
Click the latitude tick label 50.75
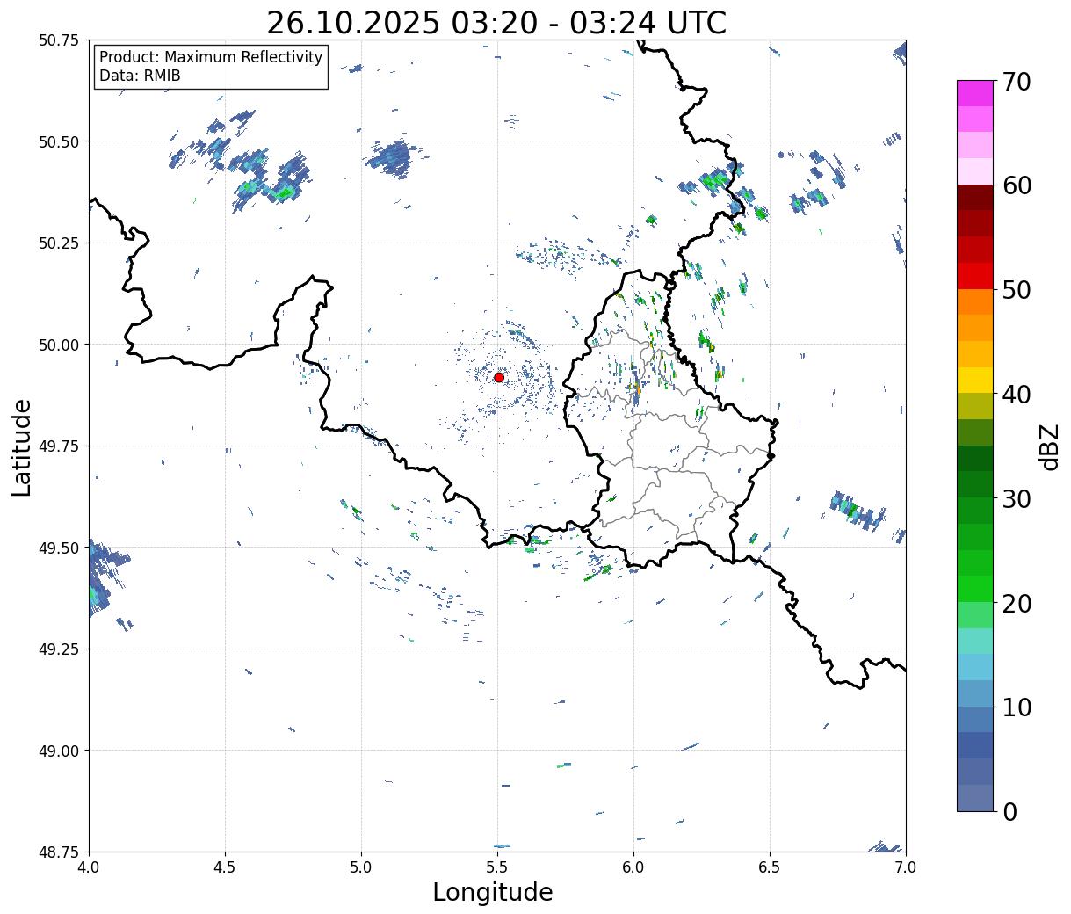[59, 40]
